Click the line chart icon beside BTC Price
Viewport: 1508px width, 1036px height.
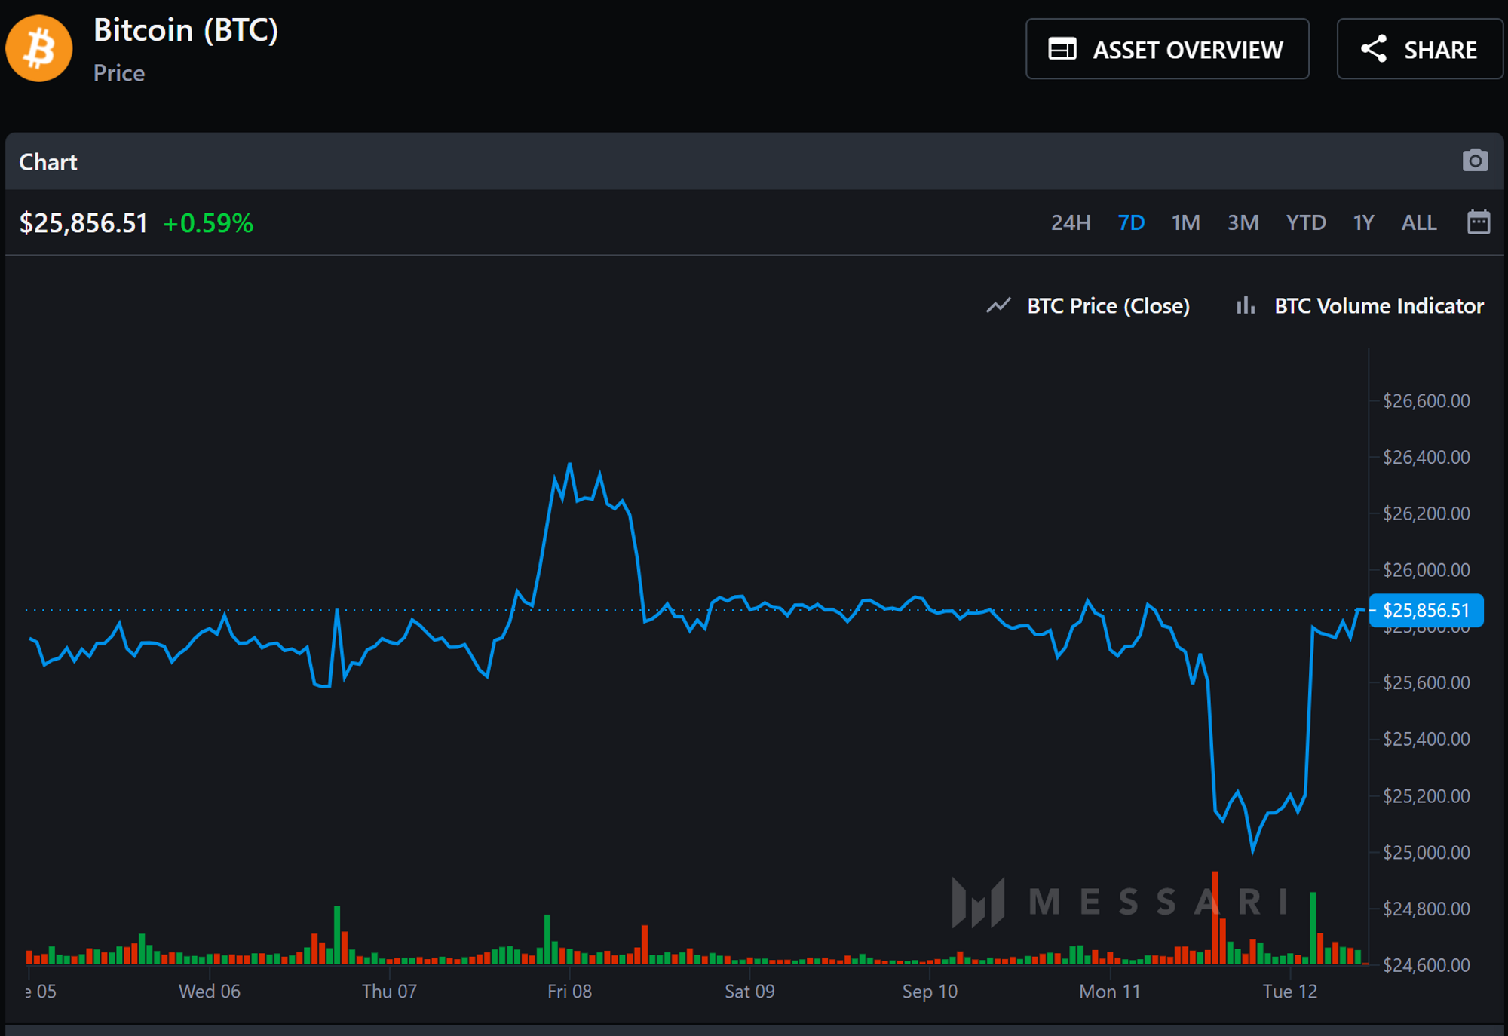[x=998, y=305]
